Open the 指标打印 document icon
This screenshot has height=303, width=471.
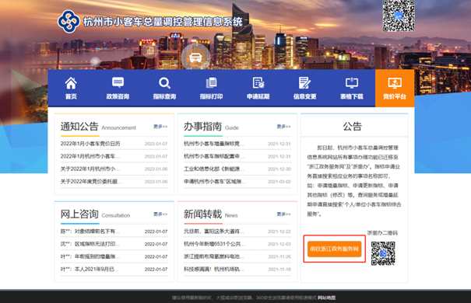pos(211,82)
